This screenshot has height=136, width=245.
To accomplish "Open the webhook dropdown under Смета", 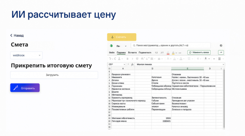I will (x=26, y=55).
